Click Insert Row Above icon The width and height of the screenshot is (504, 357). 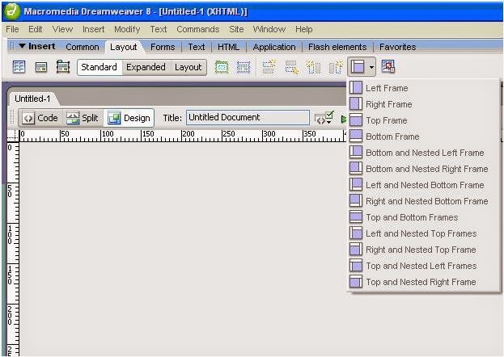point(269,67)
